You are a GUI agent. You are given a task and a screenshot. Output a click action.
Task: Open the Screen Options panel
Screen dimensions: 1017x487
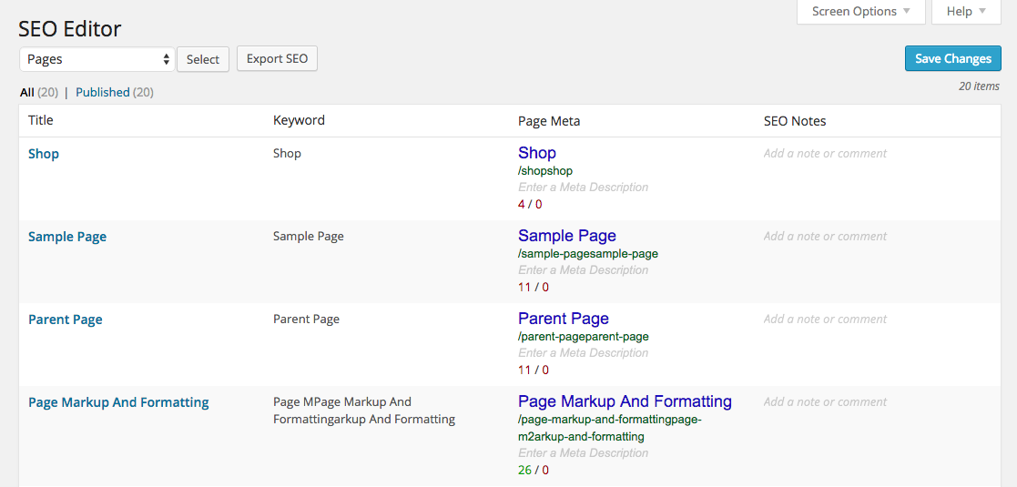[x=860, y=12]
